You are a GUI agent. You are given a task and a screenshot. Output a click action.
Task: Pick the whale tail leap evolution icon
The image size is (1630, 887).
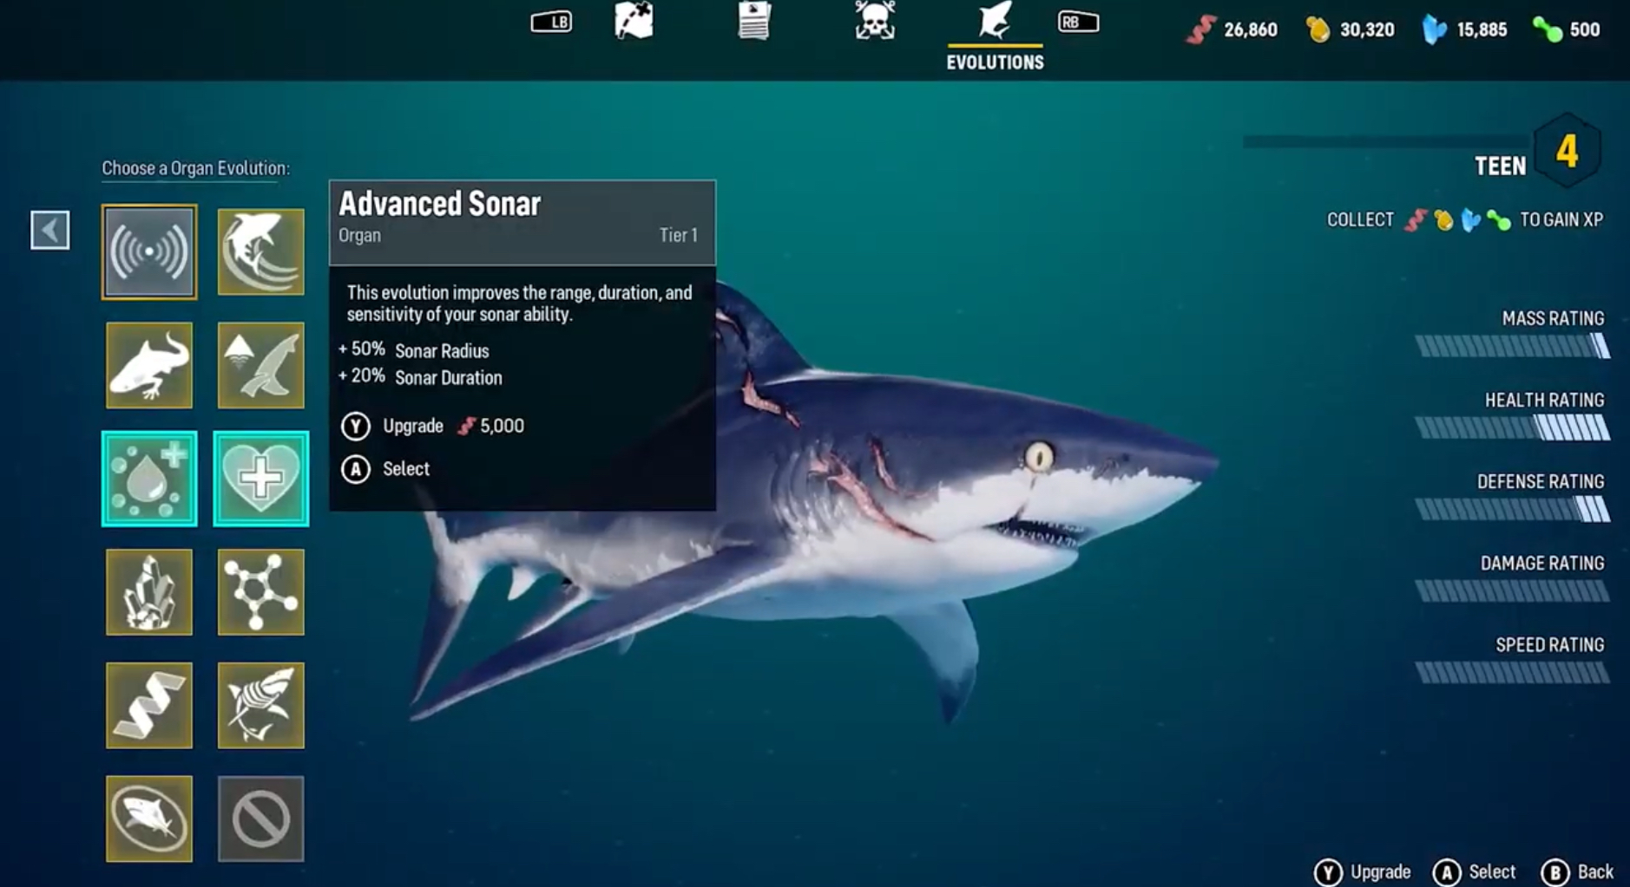260,365
